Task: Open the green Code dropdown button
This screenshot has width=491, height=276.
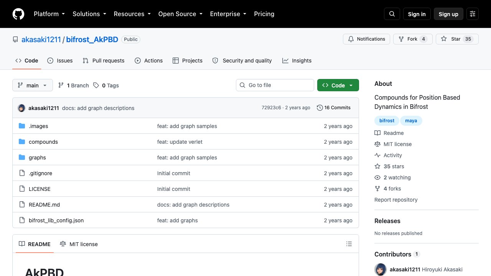Action: click(x=338, y=85)
